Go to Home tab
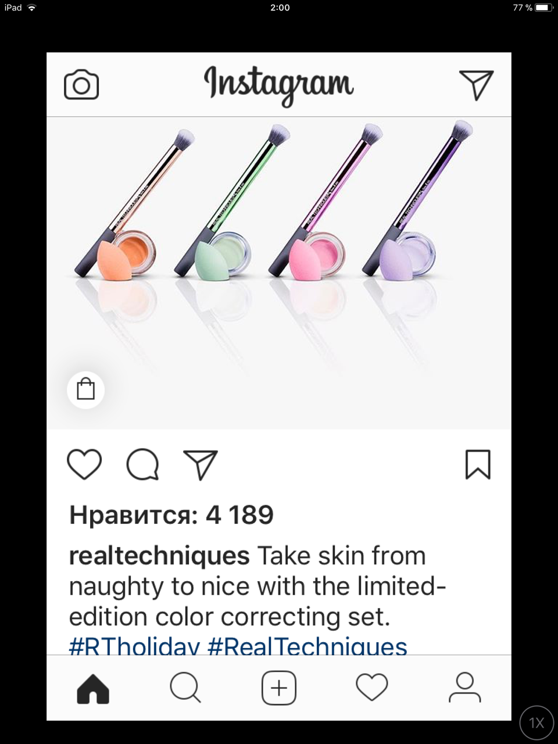Viewport: 558px width, 744px height. [93, 689]
